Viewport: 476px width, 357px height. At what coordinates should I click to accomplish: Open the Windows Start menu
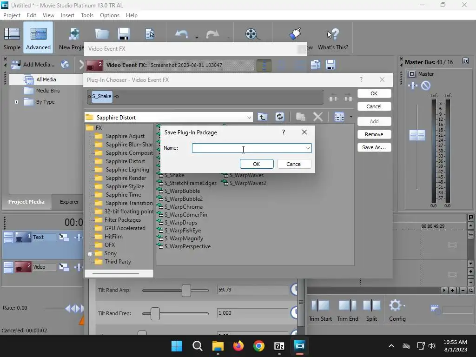(177, 346)
